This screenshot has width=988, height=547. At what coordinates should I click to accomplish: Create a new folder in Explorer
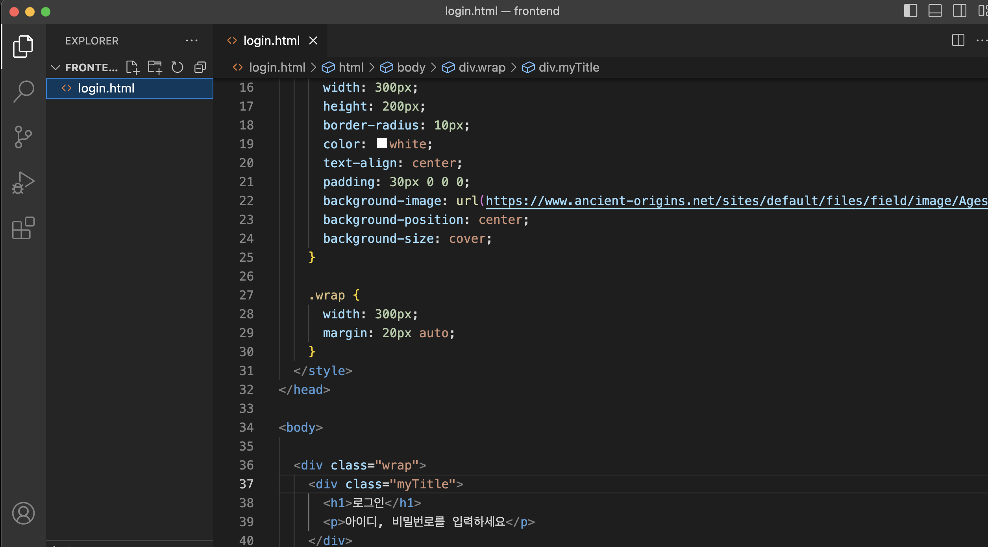point(155,67)
